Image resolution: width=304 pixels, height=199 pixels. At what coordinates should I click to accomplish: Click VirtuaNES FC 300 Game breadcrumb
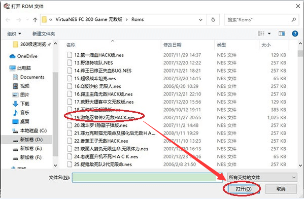(89, 19)
